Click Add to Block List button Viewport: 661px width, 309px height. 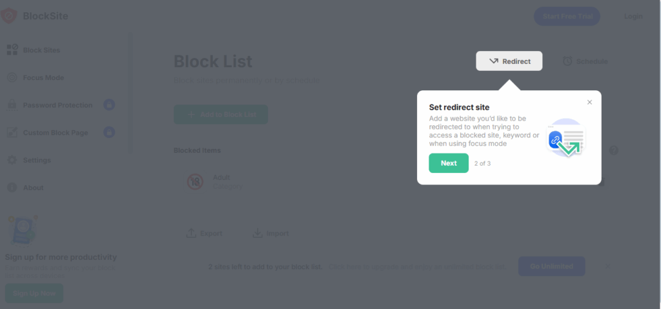point(221,115)
